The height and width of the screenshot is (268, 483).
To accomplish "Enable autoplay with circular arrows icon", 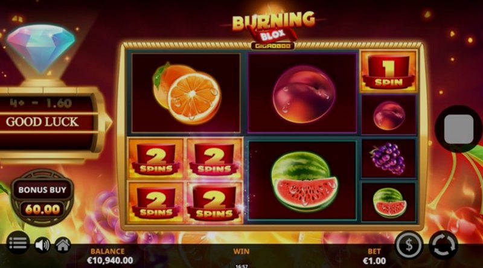I will pyautogui.click(x=443, y=245).
